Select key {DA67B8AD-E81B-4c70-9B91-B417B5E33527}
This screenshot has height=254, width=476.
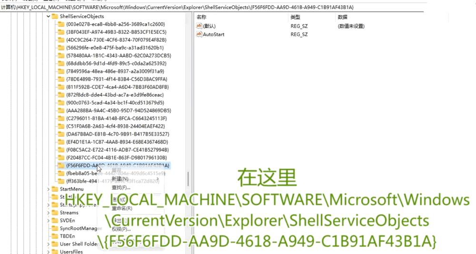118,134
